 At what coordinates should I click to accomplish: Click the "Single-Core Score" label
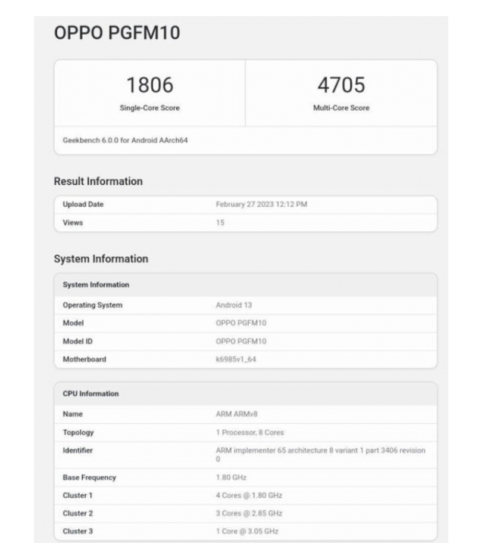150,108
